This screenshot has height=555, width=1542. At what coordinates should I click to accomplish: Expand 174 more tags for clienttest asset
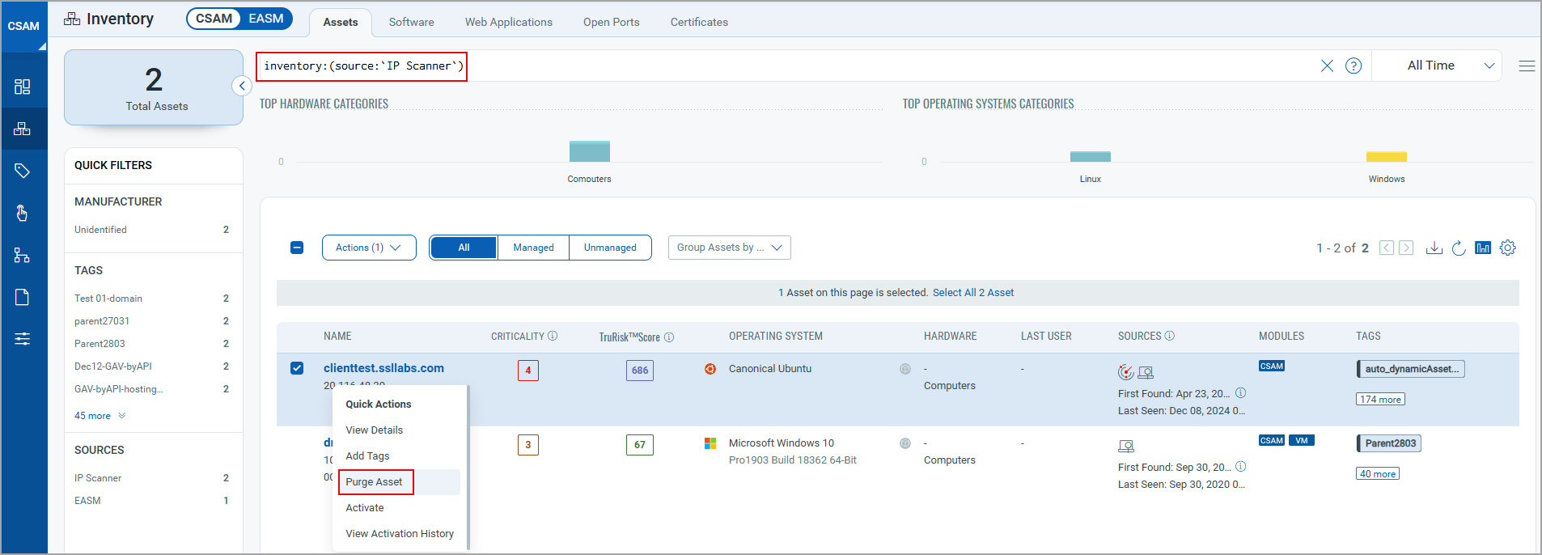(1380, 400)
